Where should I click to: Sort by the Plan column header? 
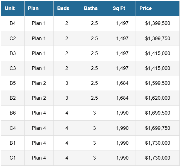(39, 8)
